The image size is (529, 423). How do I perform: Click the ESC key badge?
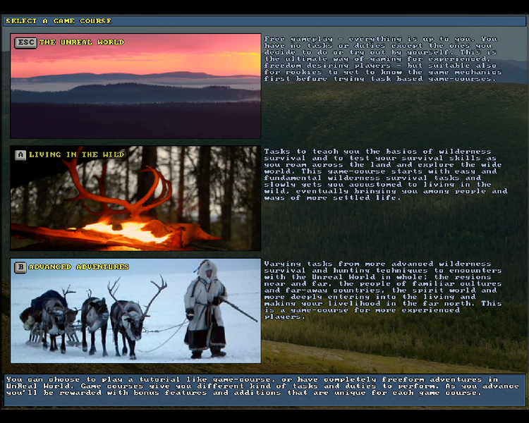coord(26,42)
